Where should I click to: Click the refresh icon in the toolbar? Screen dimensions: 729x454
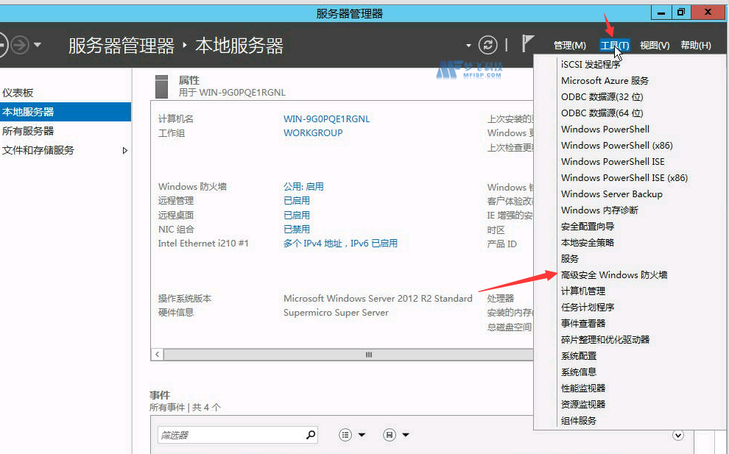(x=488, y=45)
